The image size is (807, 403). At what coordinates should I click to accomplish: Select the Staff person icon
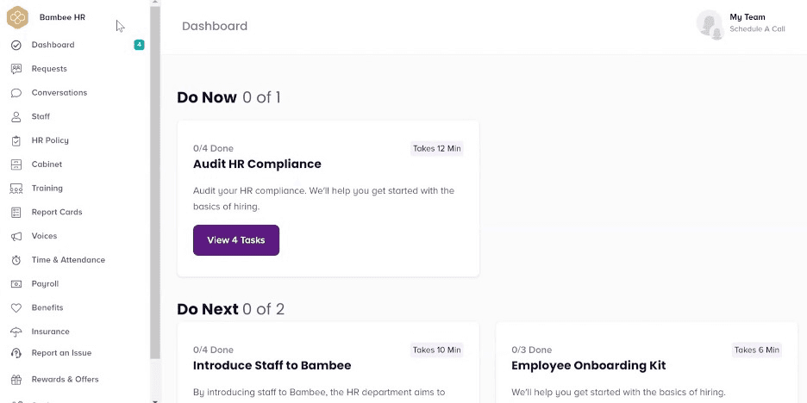(x=16, y=116)
